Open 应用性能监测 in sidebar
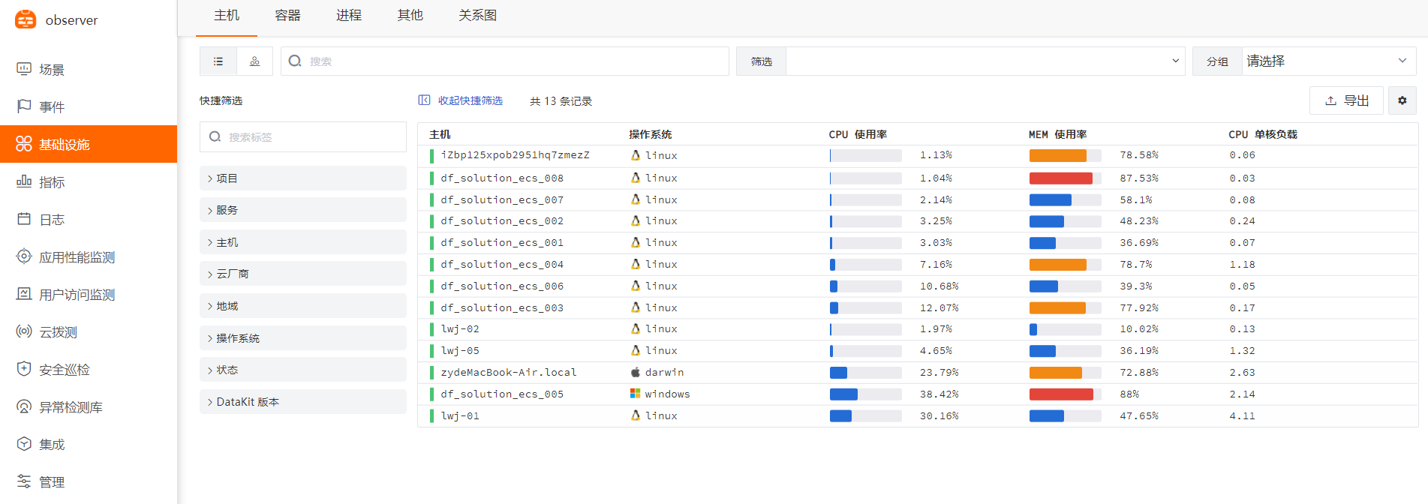The height and width of the screenshot is (504, 1428). (77, 257)
